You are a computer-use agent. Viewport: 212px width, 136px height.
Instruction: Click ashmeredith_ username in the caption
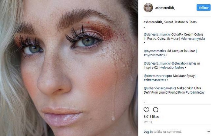[x=153, y=22]
